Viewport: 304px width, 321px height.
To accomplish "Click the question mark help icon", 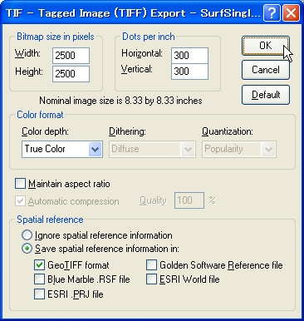I will pyautogui.click(x=272, y=13).
